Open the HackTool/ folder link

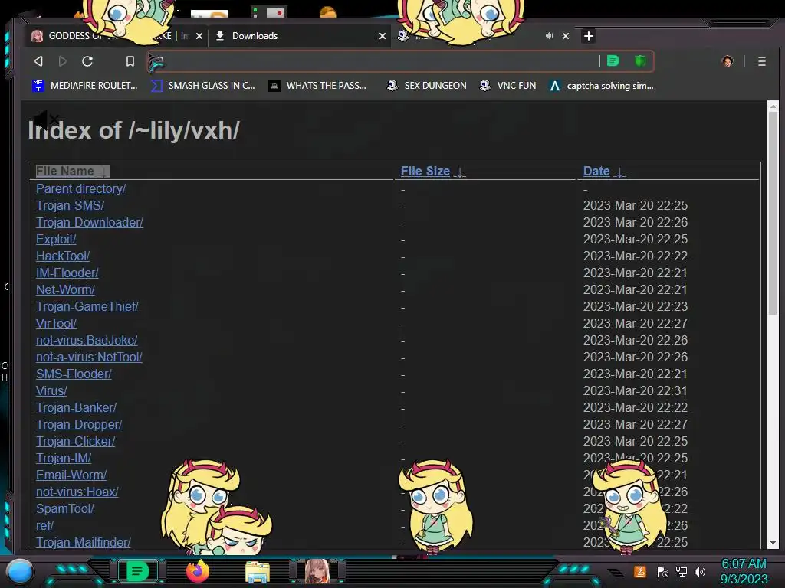click(63, 256)
